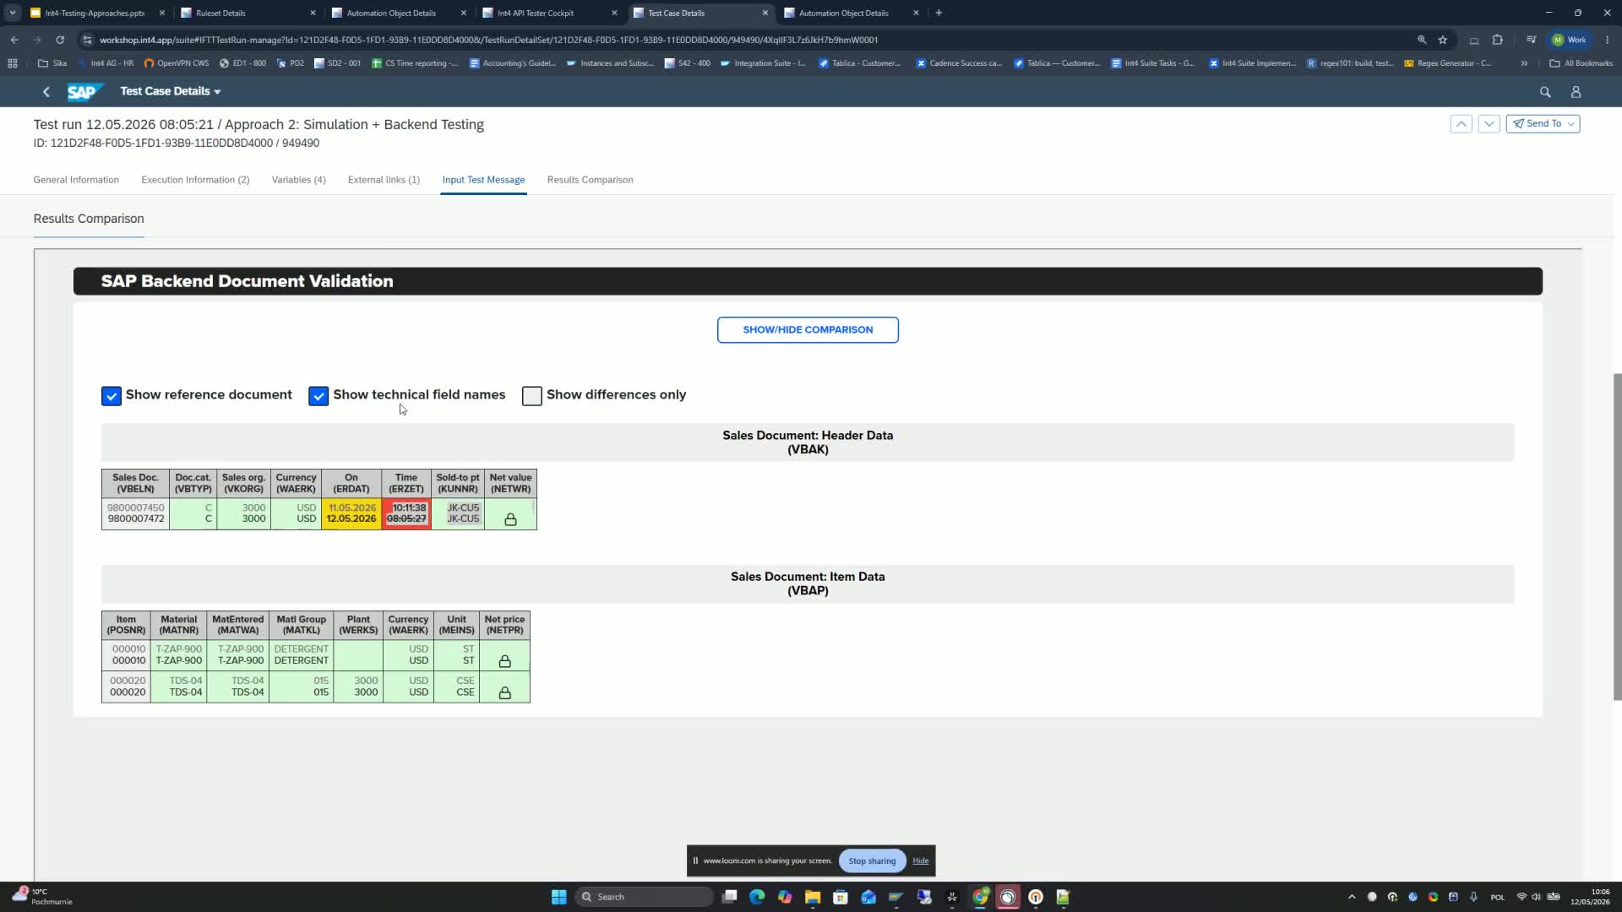This screenshot has width=1622, height=912.
Task: Open user profile icon in SAP header
Action: point(1576,92)
